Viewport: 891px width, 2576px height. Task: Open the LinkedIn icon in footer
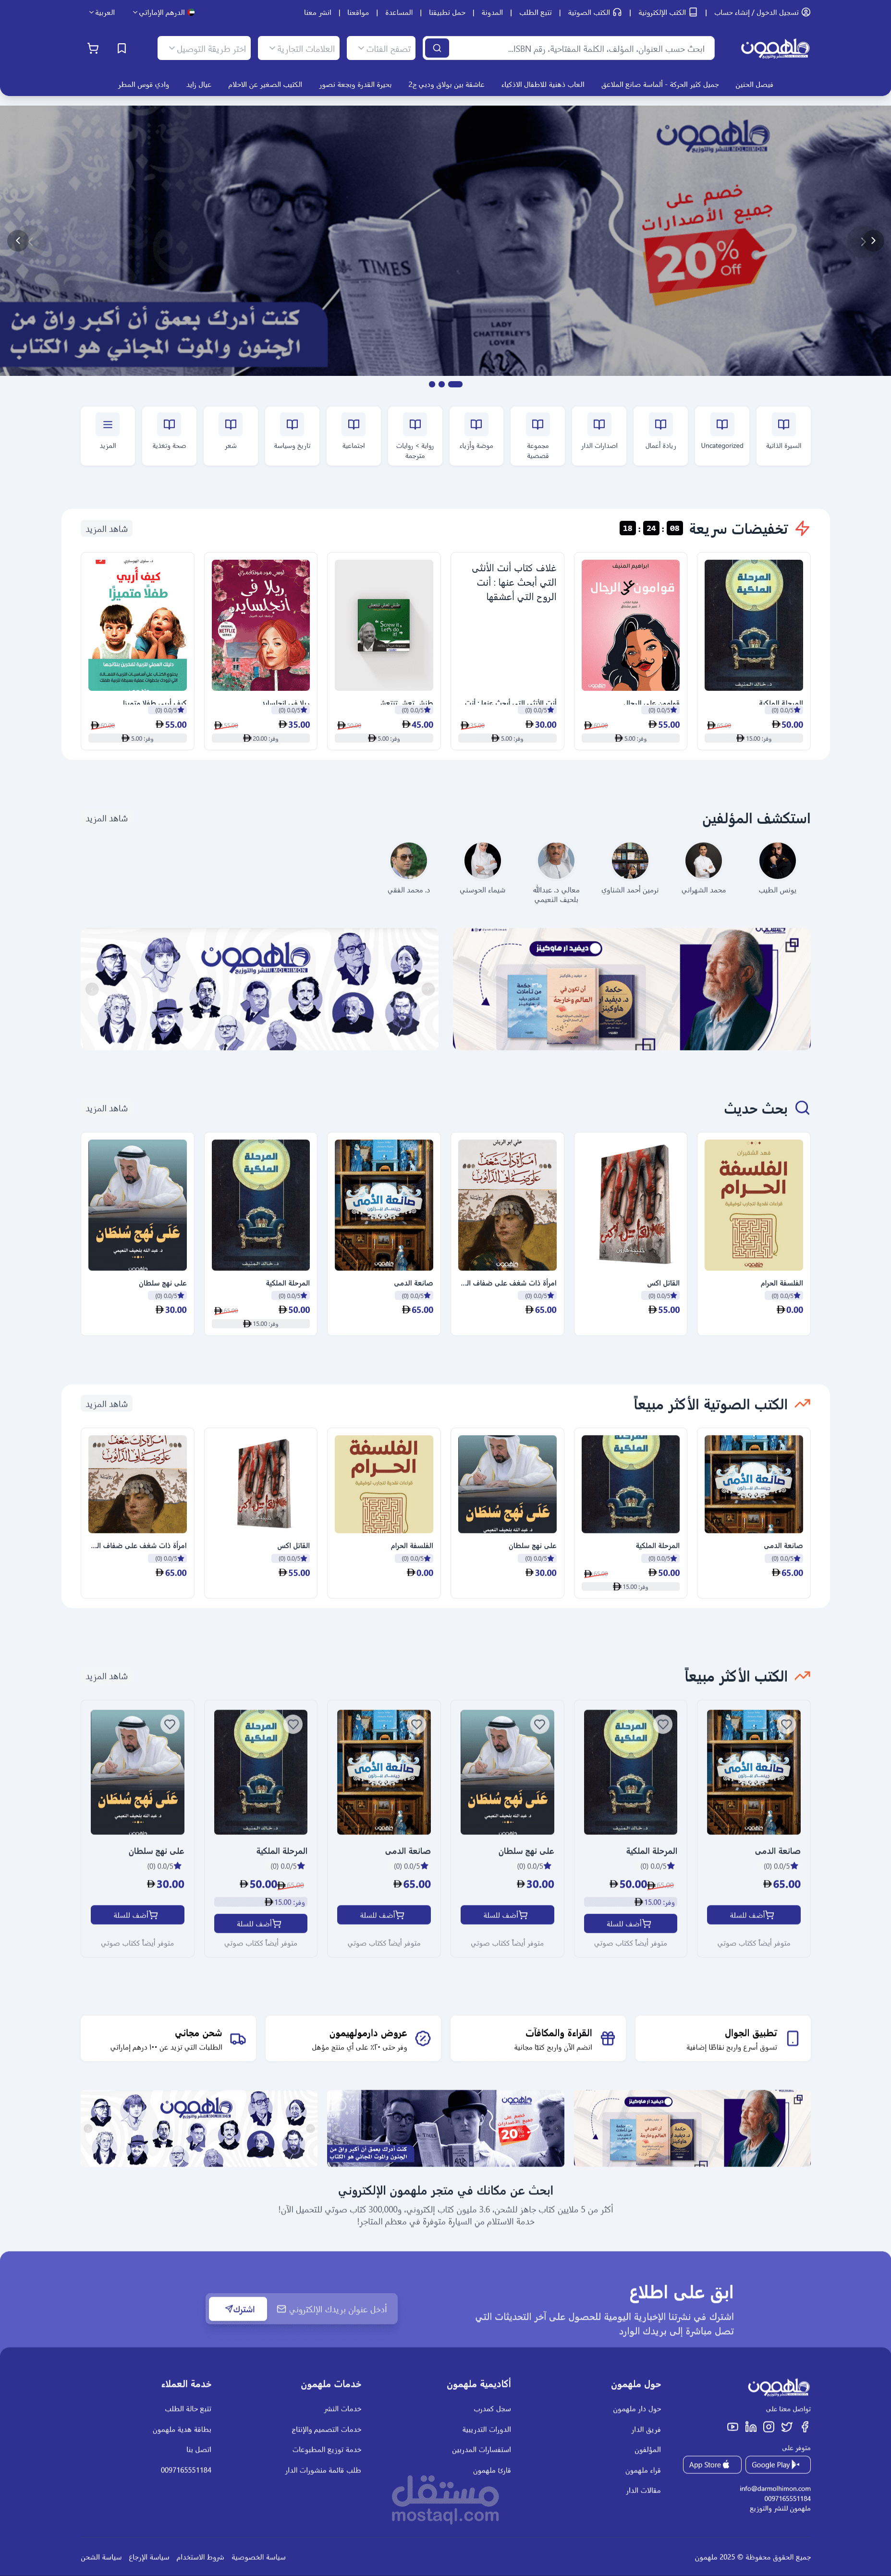tap(751, 2426)
